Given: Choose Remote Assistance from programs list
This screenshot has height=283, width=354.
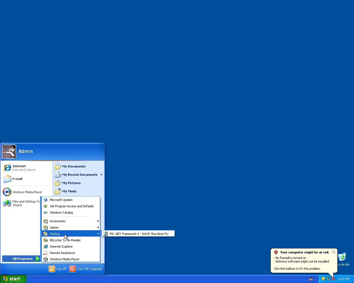Looking at the screenshot, I should click(71, 253).
